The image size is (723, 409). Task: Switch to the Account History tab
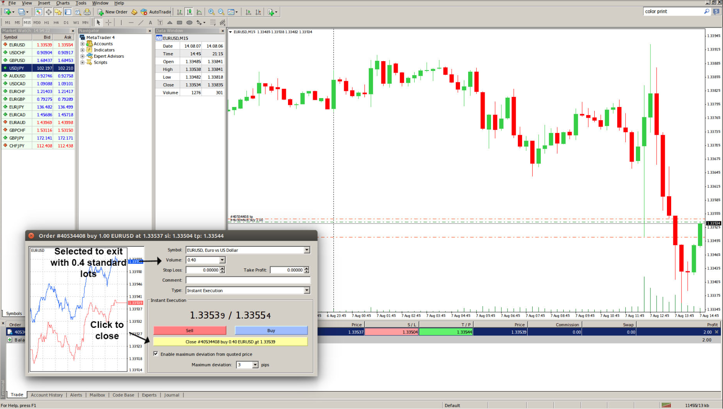[x=47, y=395]
